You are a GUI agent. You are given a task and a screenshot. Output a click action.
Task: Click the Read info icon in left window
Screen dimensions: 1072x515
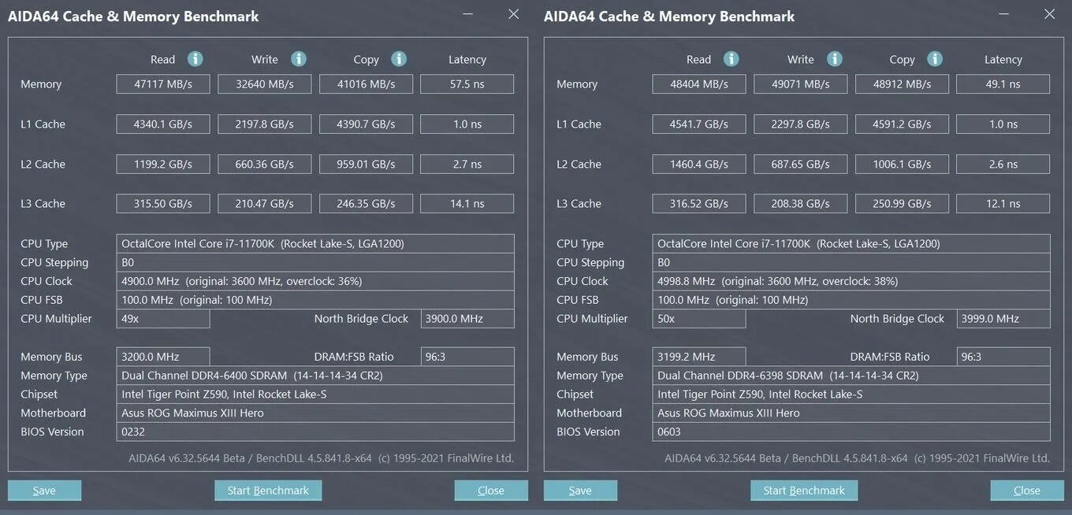(195, 59)
